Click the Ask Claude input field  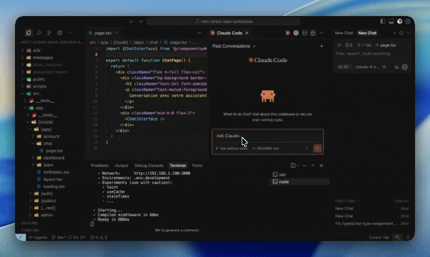pos(262,135)
